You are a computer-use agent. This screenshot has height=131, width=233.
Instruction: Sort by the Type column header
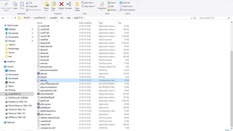coord(101,23)
